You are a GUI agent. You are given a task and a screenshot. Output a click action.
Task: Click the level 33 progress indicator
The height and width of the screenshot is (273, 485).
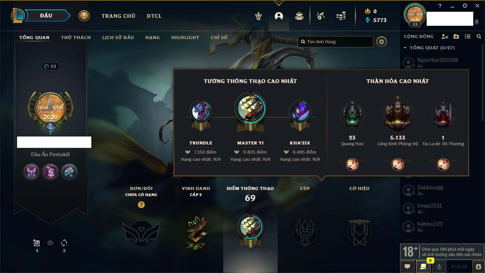click(x=50, y=66)
